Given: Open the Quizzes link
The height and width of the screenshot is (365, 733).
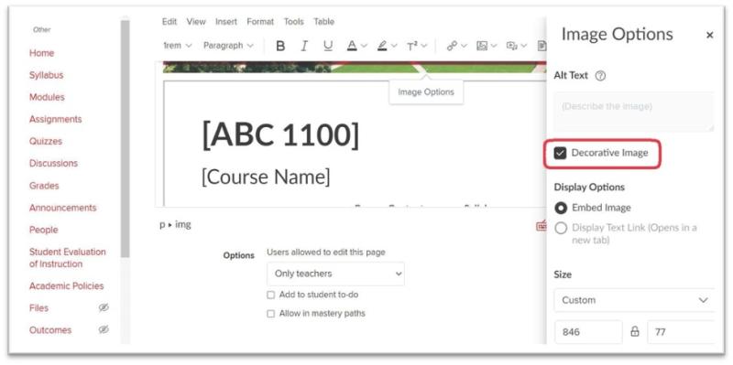Looking at the screenshot, I should (x=45, y=141).
